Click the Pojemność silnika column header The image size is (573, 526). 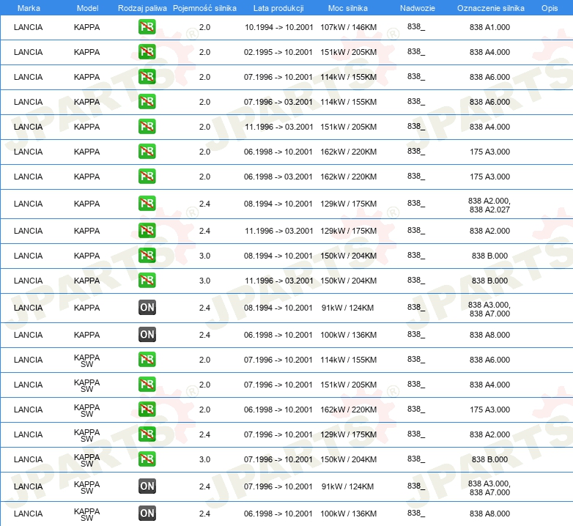coord(204,8)
